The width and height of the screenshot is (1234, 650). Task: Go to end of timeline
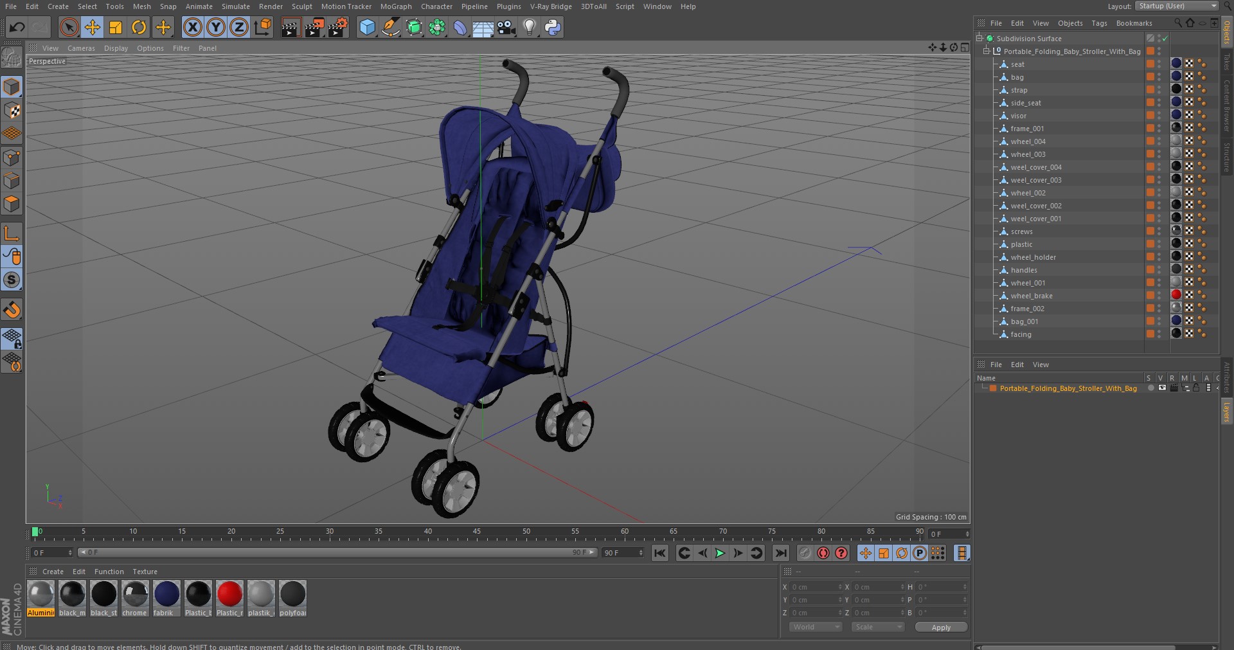[x=780, y=553]
